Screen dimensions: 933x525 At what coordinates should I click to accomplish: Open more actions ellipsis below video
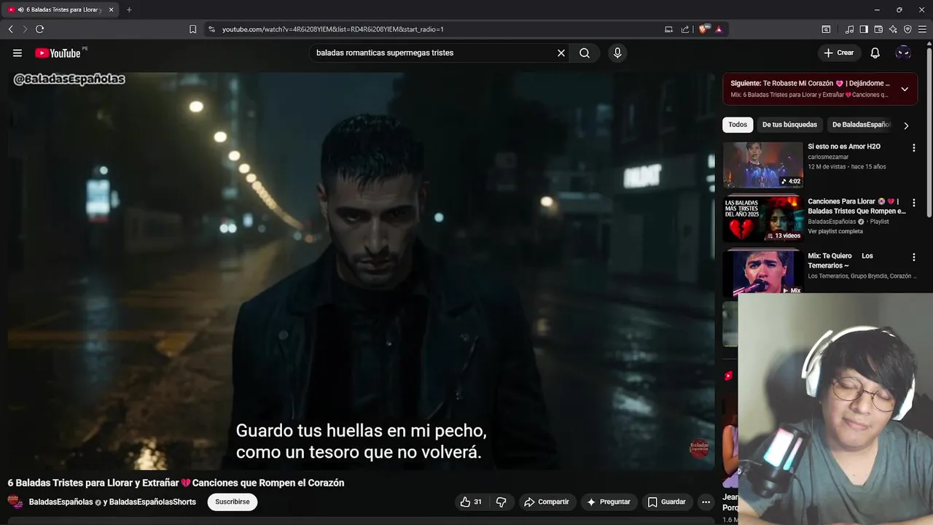click(706, 502)
